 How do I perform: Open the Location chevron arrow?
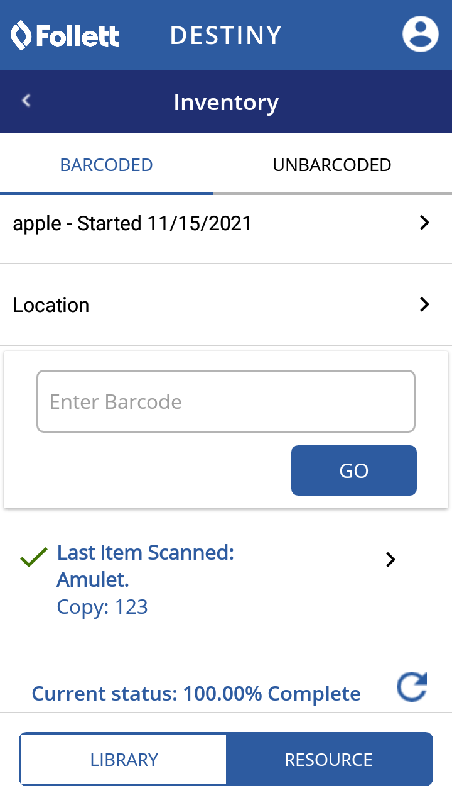coord(424,304)
